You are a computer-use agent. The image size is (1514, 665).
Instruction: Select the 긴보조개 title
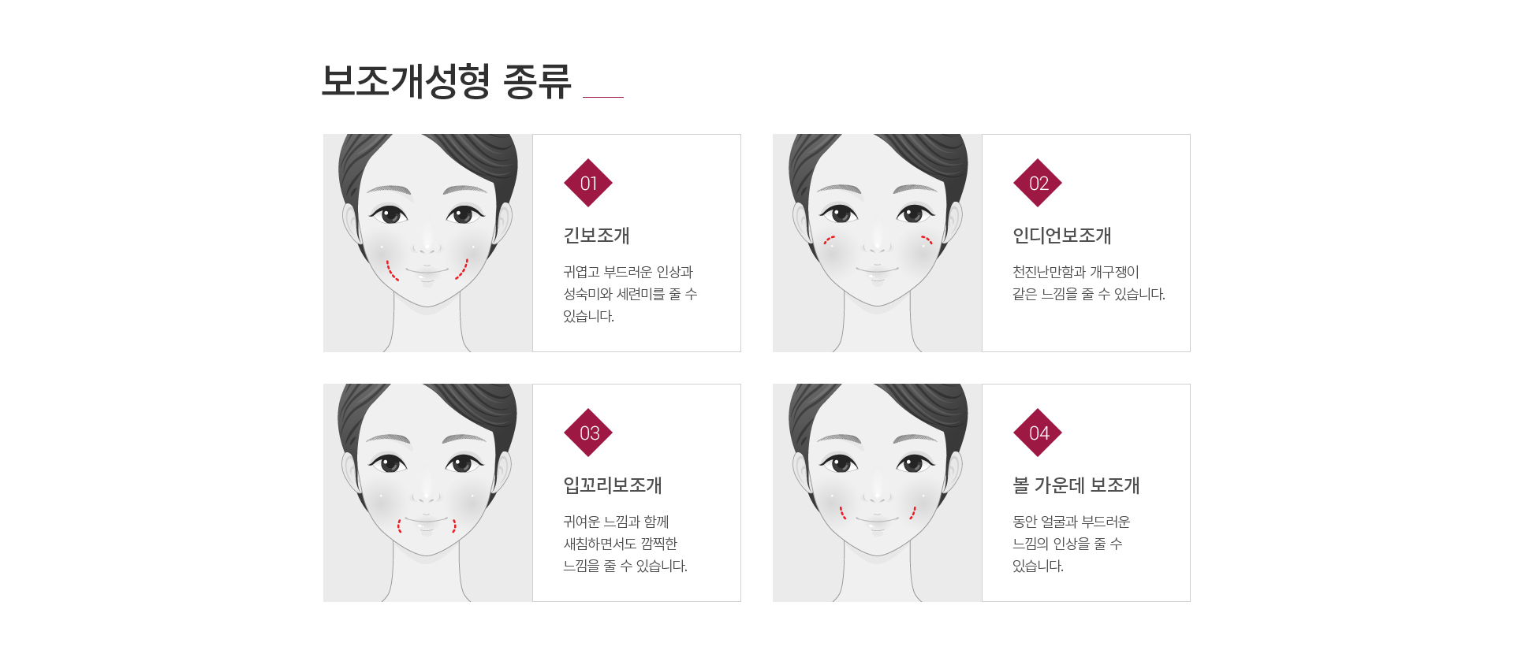pyautogui.click(x=596, y=236)
